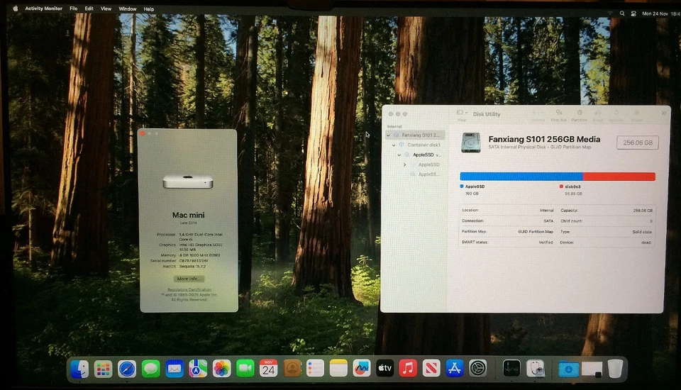Open the Downloads folder in the Dock
681x390 pixels.
[x=568, y=369]
